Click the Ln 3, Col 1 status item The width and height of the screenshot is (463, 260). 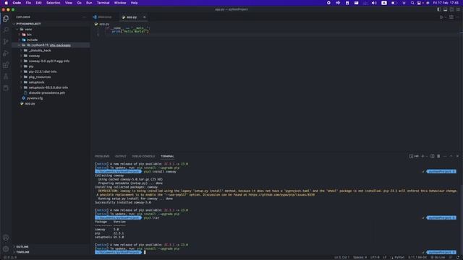[341, 257]
